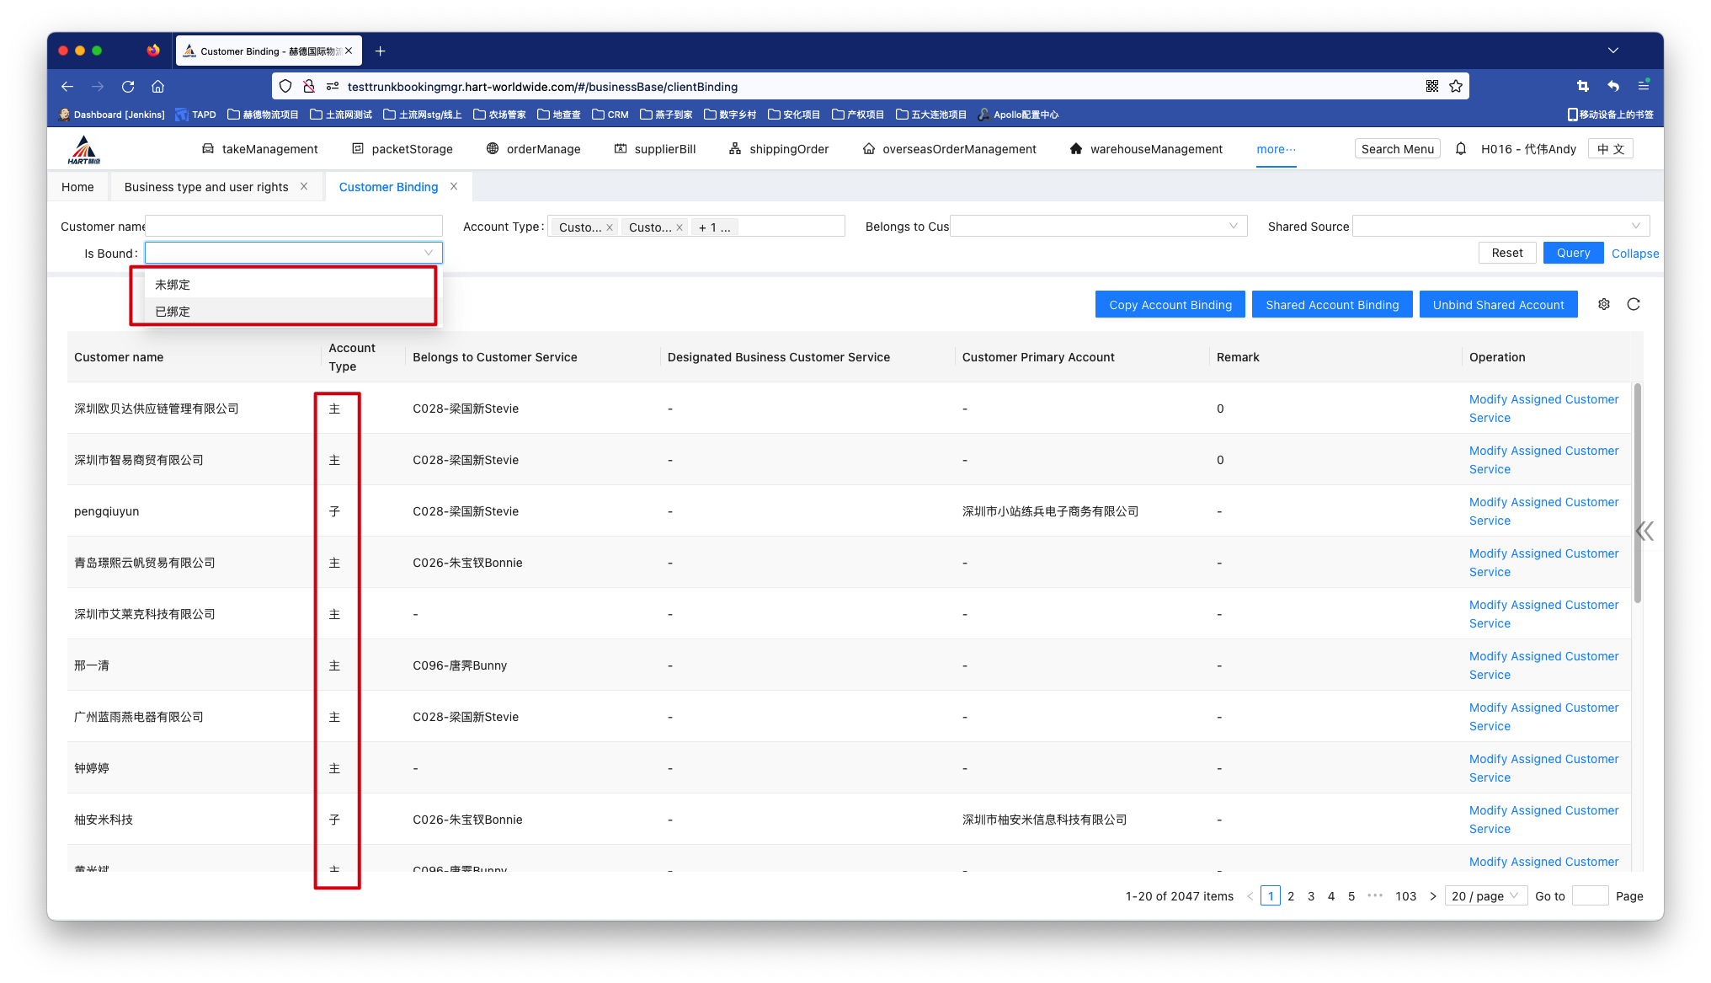Viewport: 1711px width, 983px height.
Task: Click the Query button
Action: (1573, 253)
